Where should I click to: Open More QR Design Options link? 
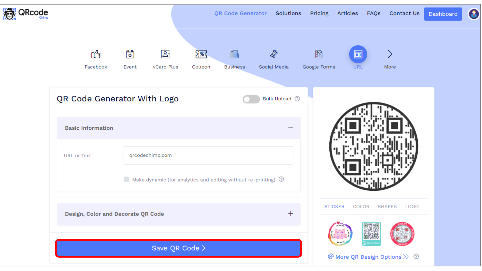click(x=368, y=257)
